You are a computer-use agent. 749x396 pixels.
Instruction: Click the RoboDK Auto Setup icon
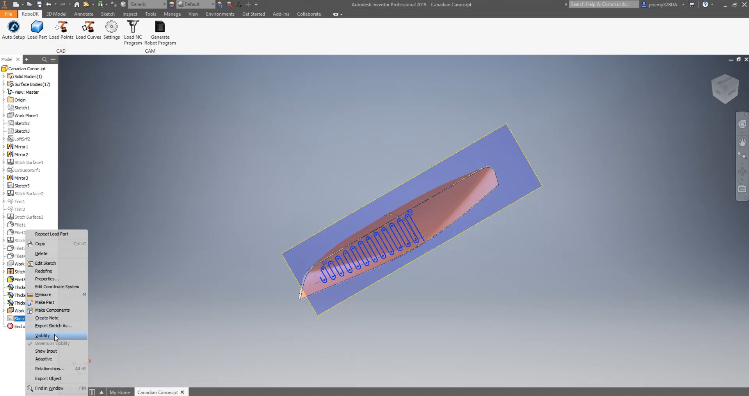point(13,27)
